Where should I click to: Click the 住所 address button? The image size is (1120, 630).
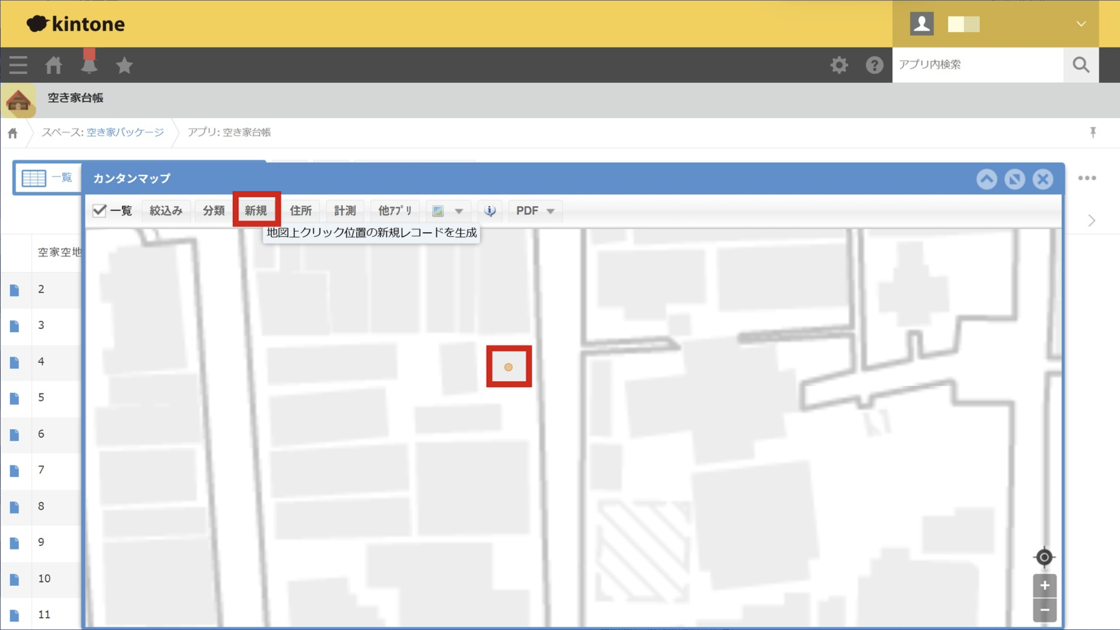(300, 211)
